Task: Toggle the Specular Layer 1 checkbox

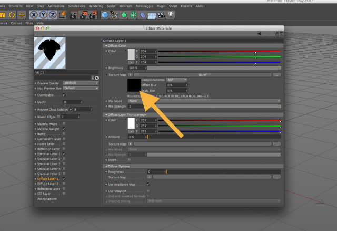Action: pos(64,153)
